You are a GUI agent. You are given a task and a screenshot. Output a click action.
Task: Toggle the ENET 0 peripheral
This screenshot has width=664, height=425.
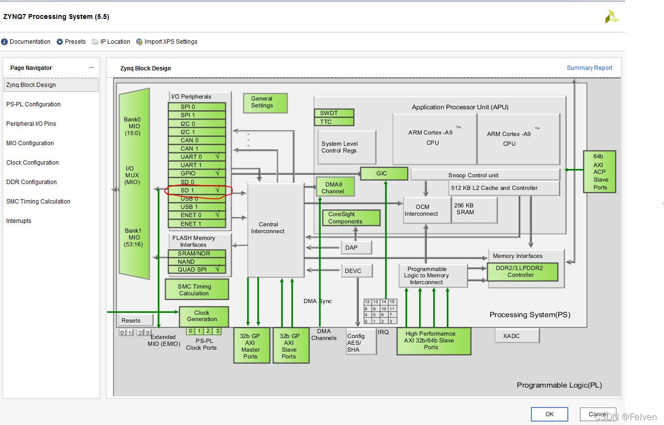tap(197, 214)
